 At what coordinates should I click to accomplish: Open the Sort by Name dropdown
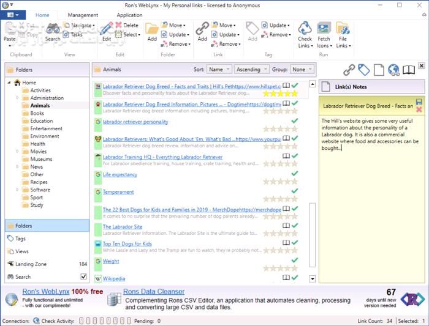(x=219, y=70)
